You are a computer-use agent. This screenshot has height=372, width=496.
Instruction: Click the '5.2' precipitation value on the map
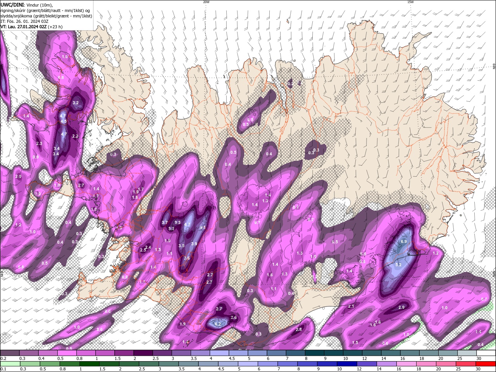[x=398, y=265]
